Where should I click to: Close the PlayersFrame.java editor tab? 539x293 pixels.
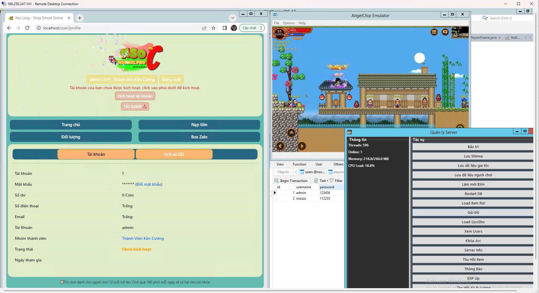[499, 38]
